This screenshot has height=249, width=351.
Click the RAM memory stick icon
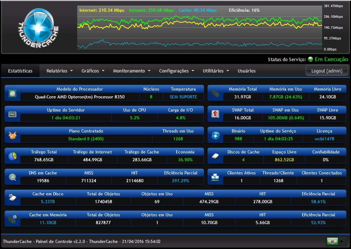215,93
